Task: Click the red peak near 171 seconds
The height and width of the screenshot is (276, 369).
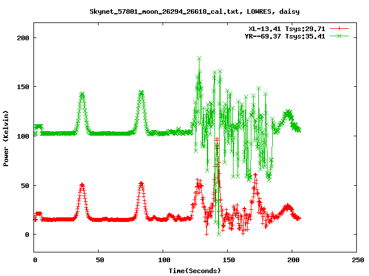Action: point(255,175)
